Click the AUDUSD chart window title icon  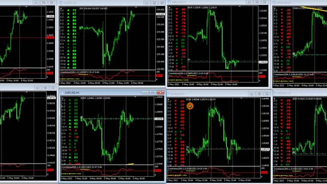pyautogui.click(x=274, y=3)
